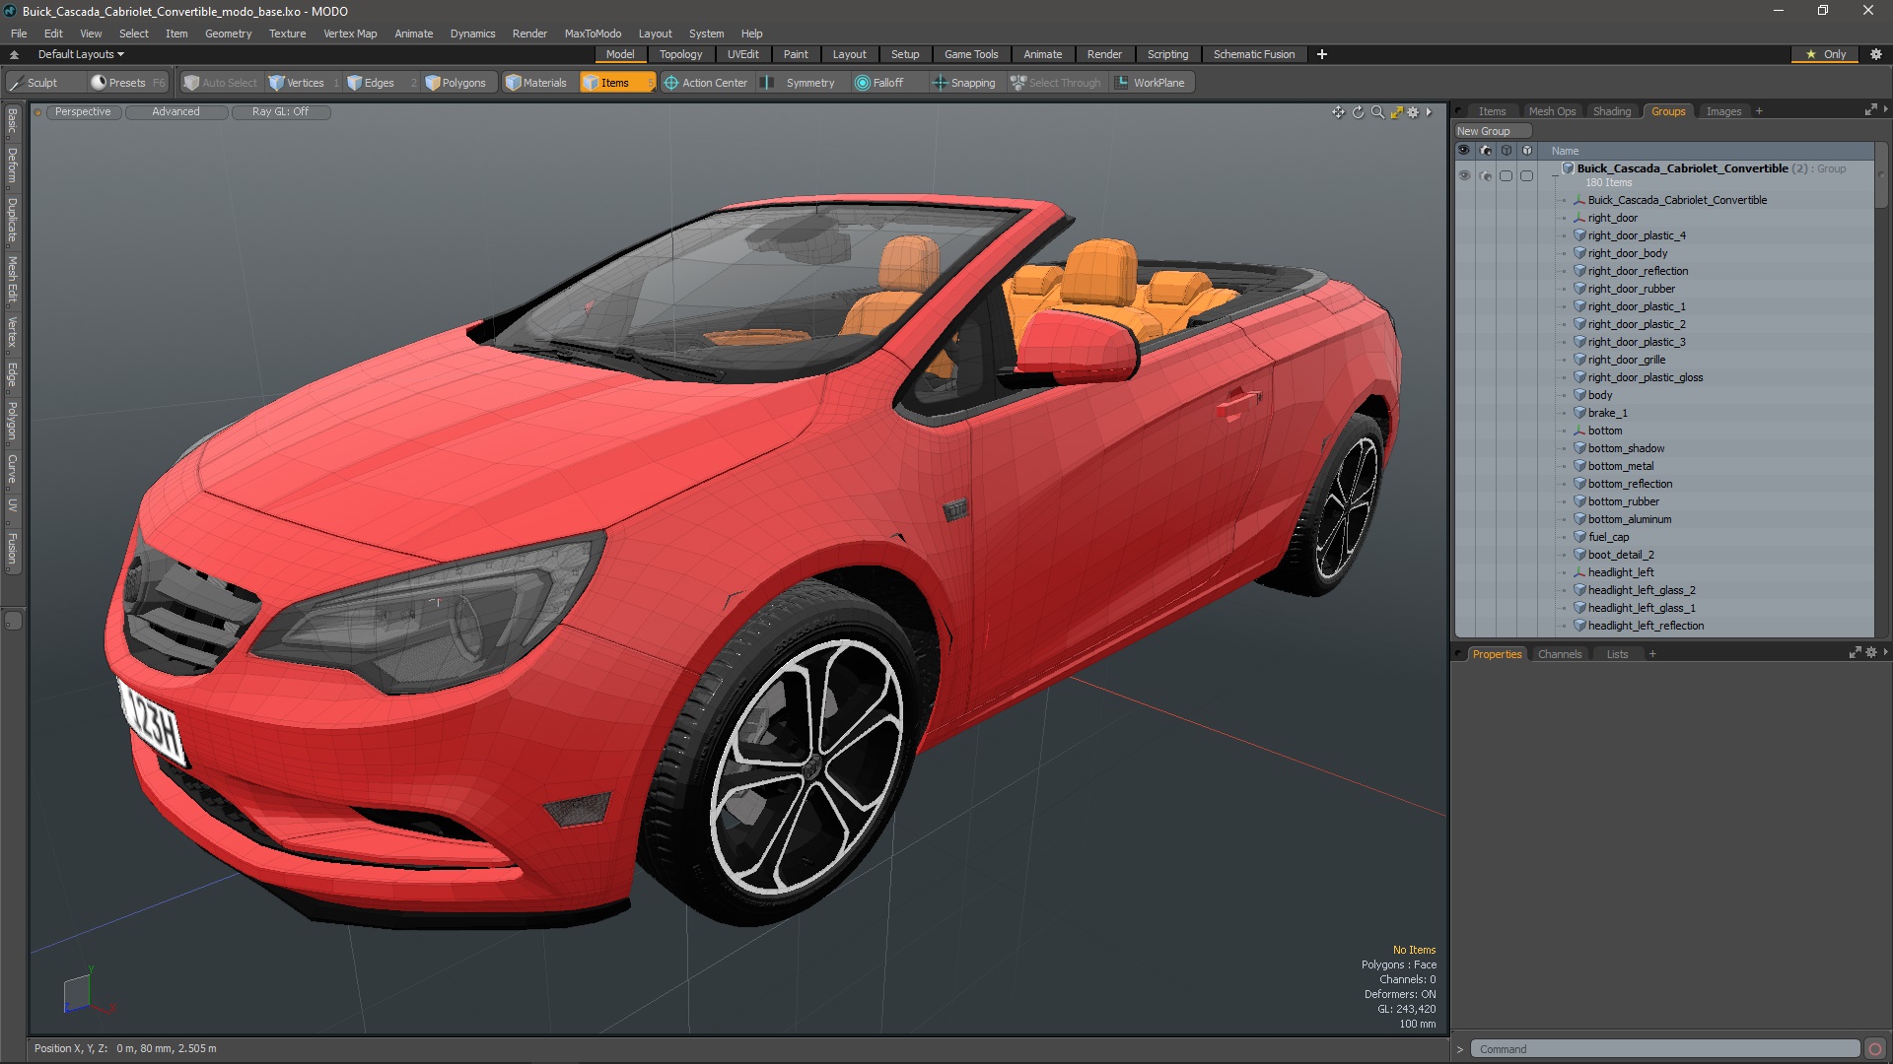The height and width of the screenshot is (1064, 1893).
Task: Add a new layout tab with plus button
Action: point(1321,54)
